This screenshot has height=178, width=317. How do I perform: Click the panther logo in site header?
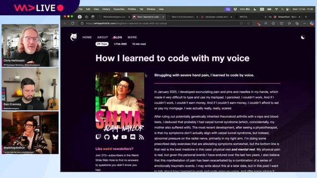[74, 37]
